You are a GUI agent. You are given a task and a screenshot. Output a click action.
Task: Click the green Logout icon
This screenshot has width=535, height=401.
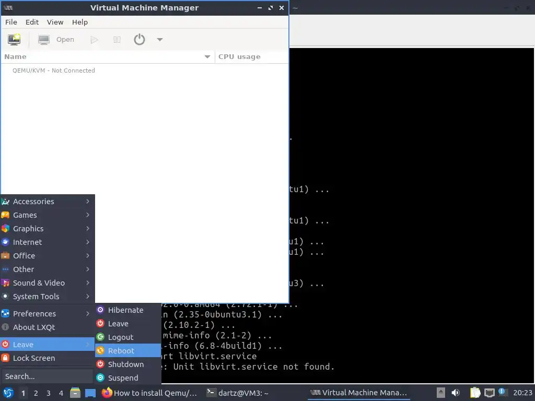(100, 337)
